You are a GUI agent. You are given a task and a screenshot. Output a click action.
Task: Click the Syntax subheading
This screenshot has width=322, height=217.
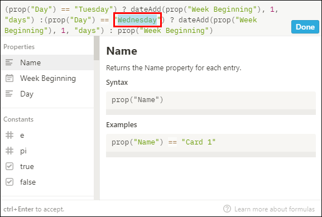pyautogui.click(x=117, y=83)
